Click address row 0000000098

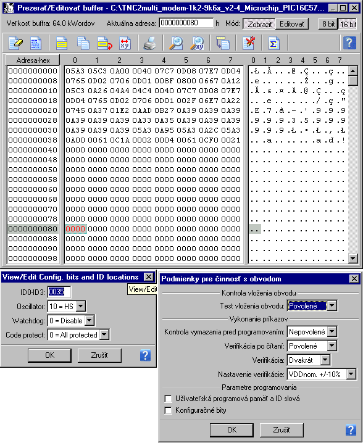coord(33,259)
